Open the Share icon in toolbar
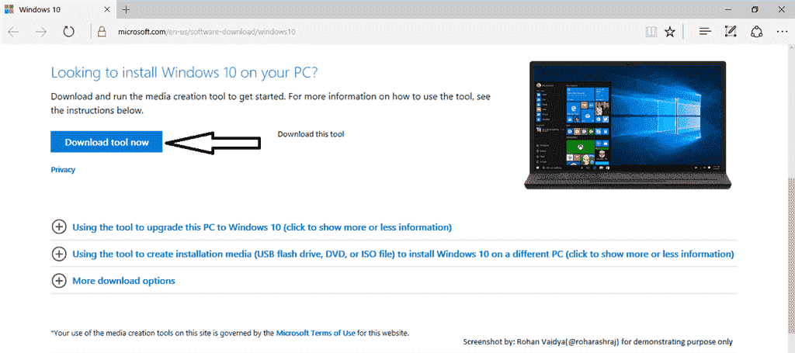This screenshot has width=795, height=353. tap(756, 32)
